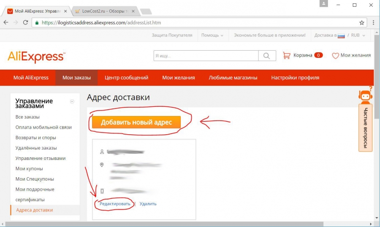
Task: Open Любимые магазины menu item
Action: click(x=233, y=78)
